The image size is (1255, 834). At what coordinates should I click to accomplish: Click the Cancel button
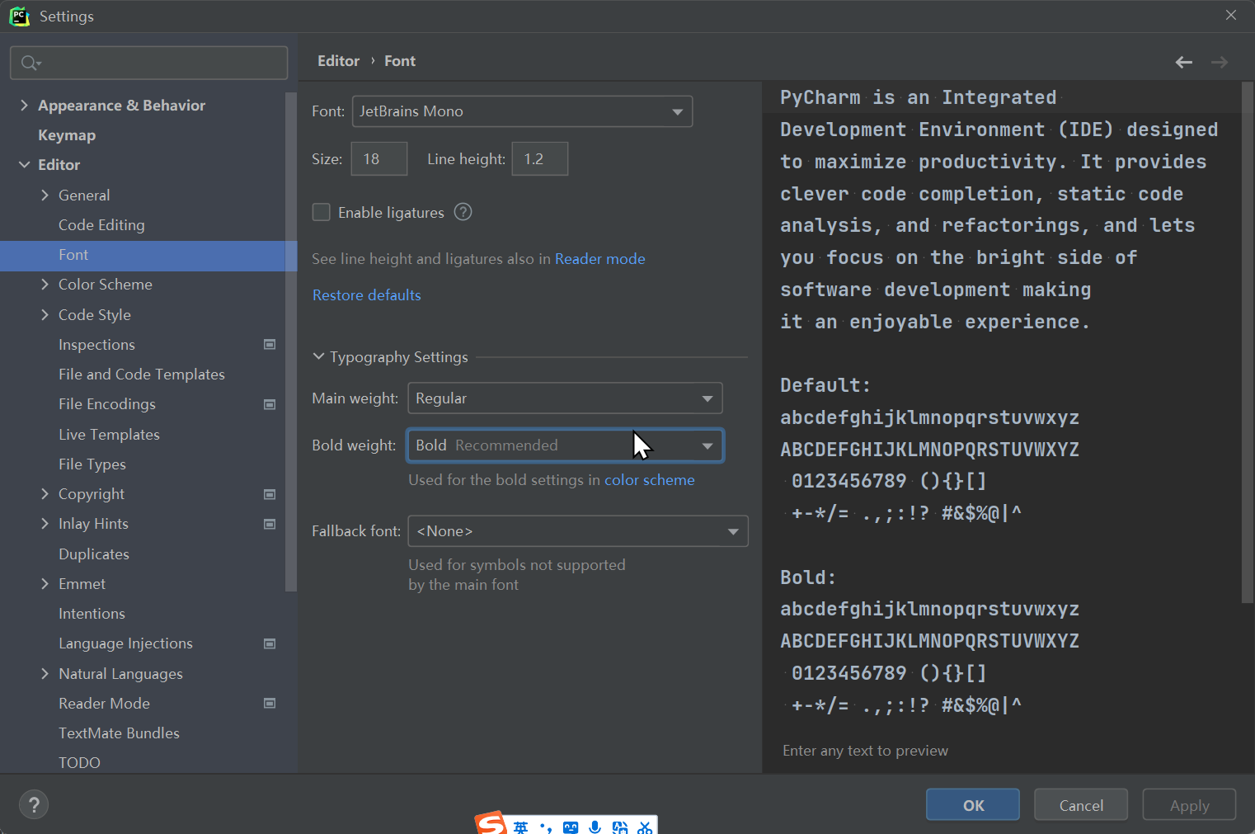click(1081, 805)
